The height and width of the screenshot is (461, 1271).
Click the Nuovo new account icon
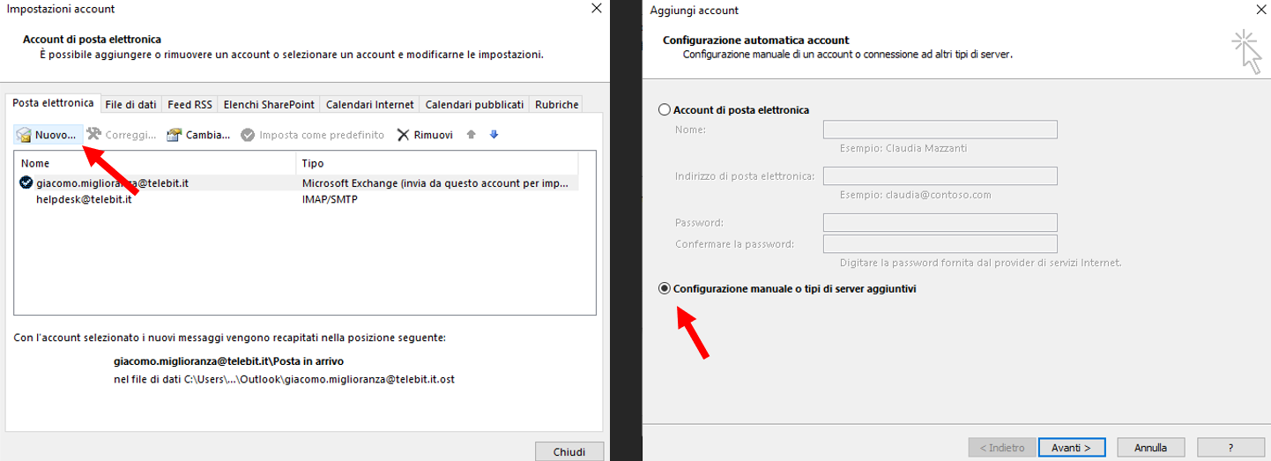[x=25, y=135]
